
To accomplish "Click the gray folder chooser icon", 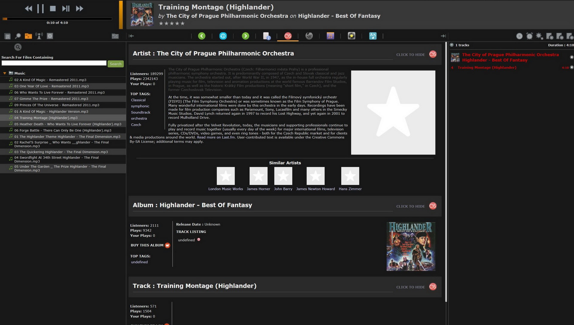I will tap(115, 36).
